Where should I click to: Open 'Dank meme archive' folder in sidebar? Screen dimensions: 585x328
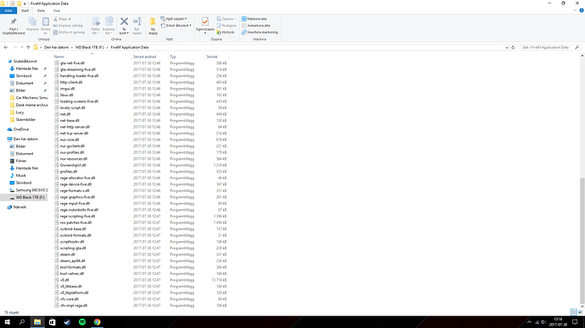coord(31,105)
